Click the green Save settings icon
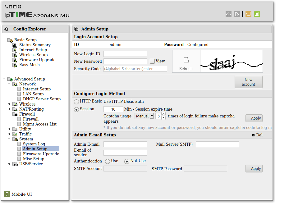This screenshot has width=289, height=210. (256, 14)
